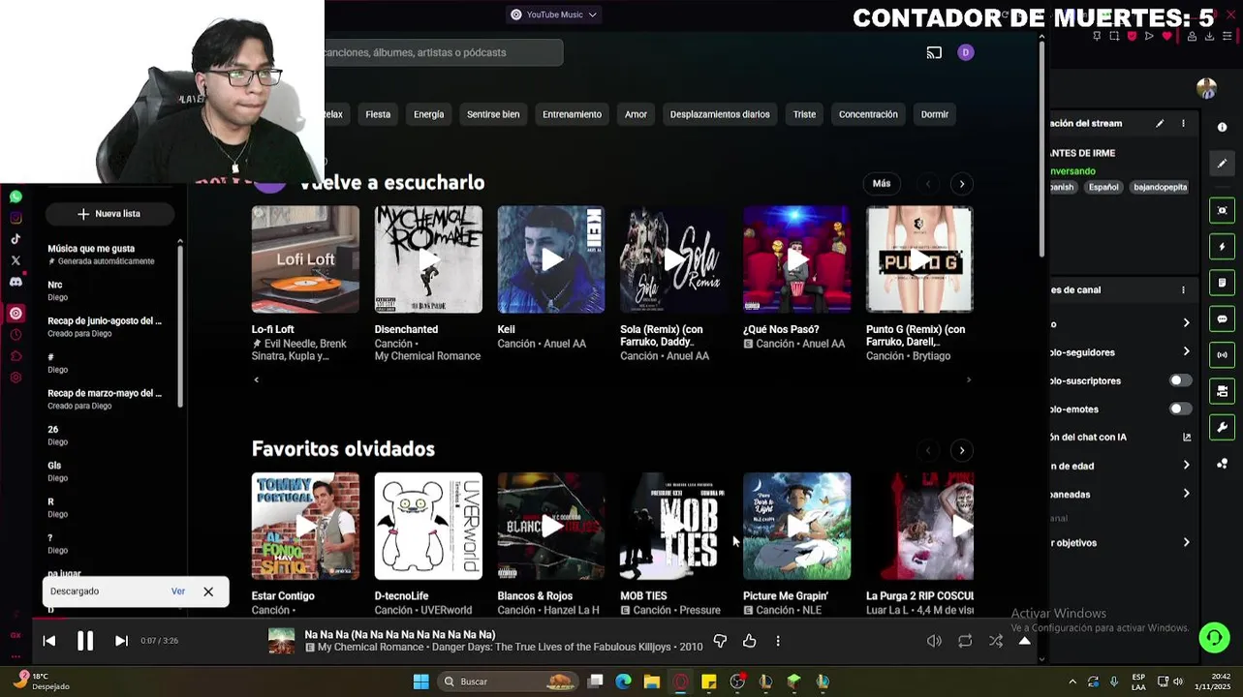The height and width of the screenshot is (697, 1243).
Task: Open browser history clock icon
Action: click(x=16, y=335)
